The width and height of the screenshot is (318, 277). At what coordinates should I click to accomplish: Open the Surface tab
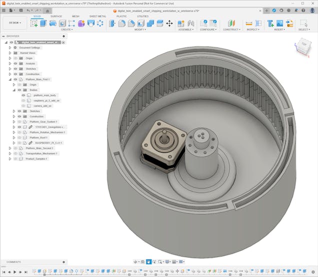56,16
